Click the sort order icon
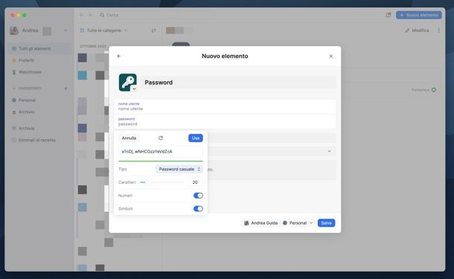This screenshot has height=279, width=454. pyautogui.click(x=154, y=31)
